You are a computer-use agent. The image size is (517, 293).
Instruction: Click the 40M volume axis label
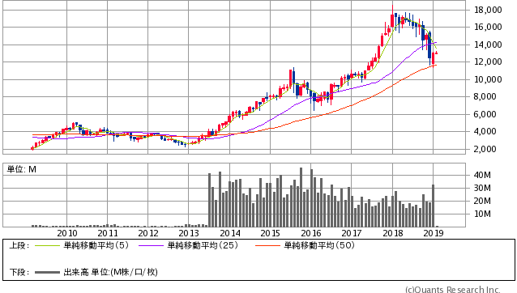[482, 175]
